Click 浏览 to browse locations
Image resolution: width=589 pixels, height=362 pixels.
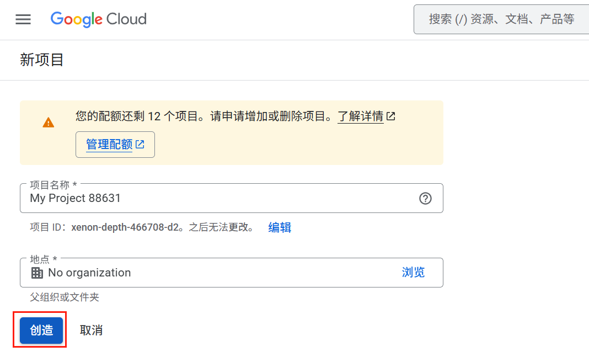pos(413,273)
